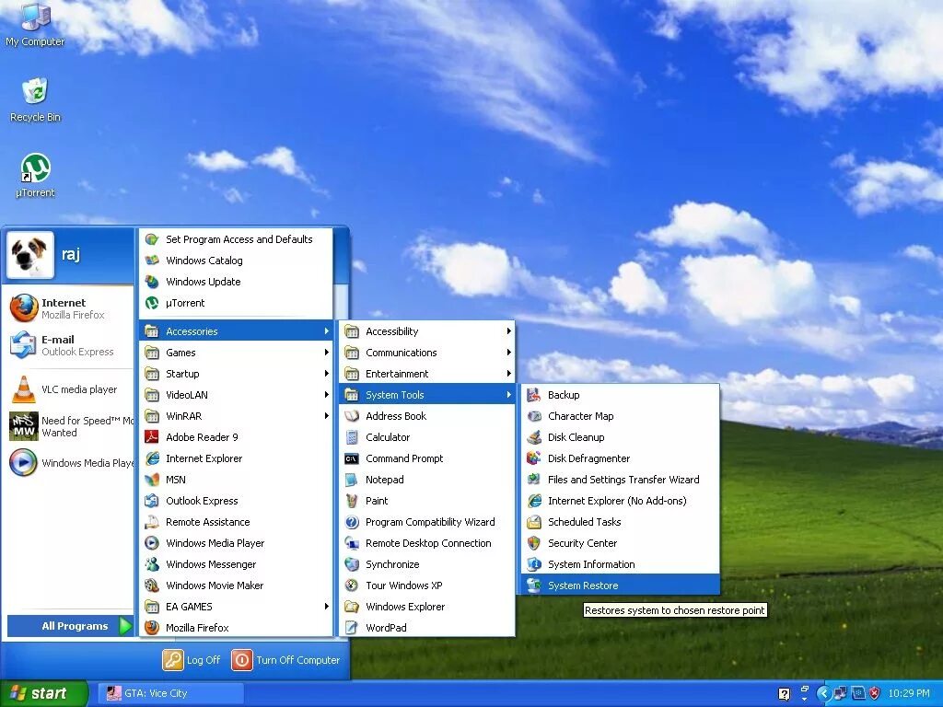Open Character Map icon
The width and height of the screenshot is (943, 707).
pyautogui.click(x=533, y=415)
